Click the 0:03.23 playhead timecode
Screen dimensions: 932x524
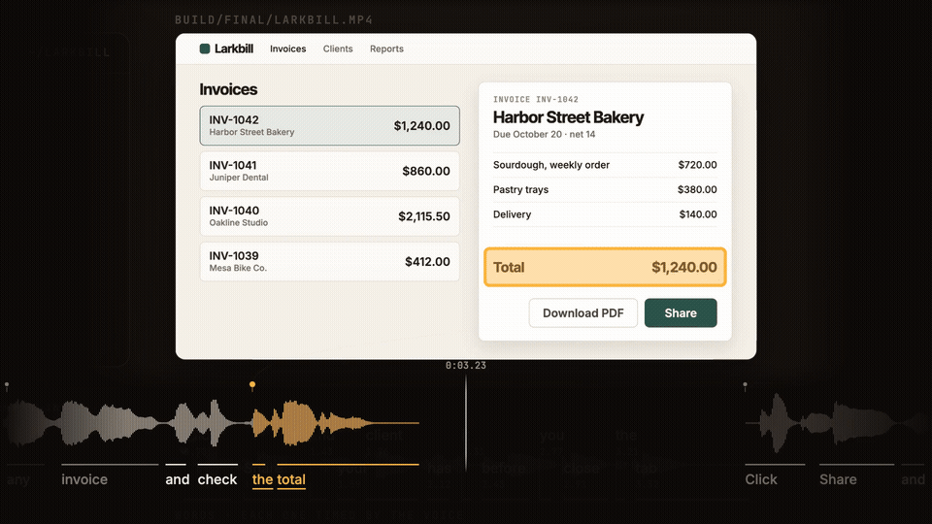click(466, 366)
